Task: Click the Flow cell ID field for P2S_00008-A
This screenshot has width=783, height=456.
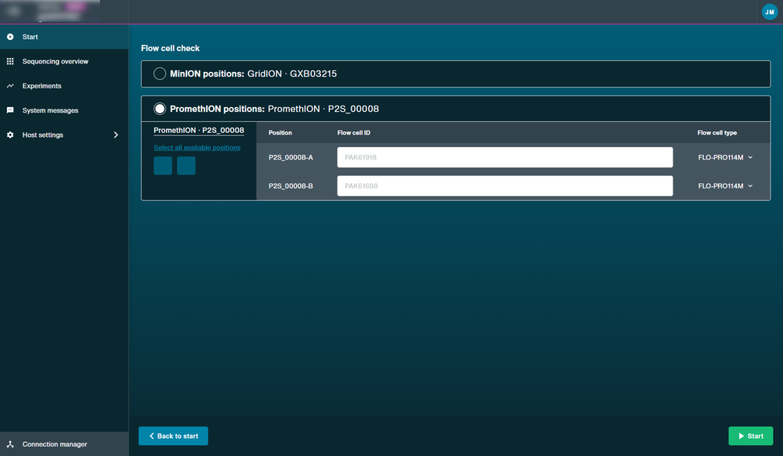Action: [x=505, y=157]
